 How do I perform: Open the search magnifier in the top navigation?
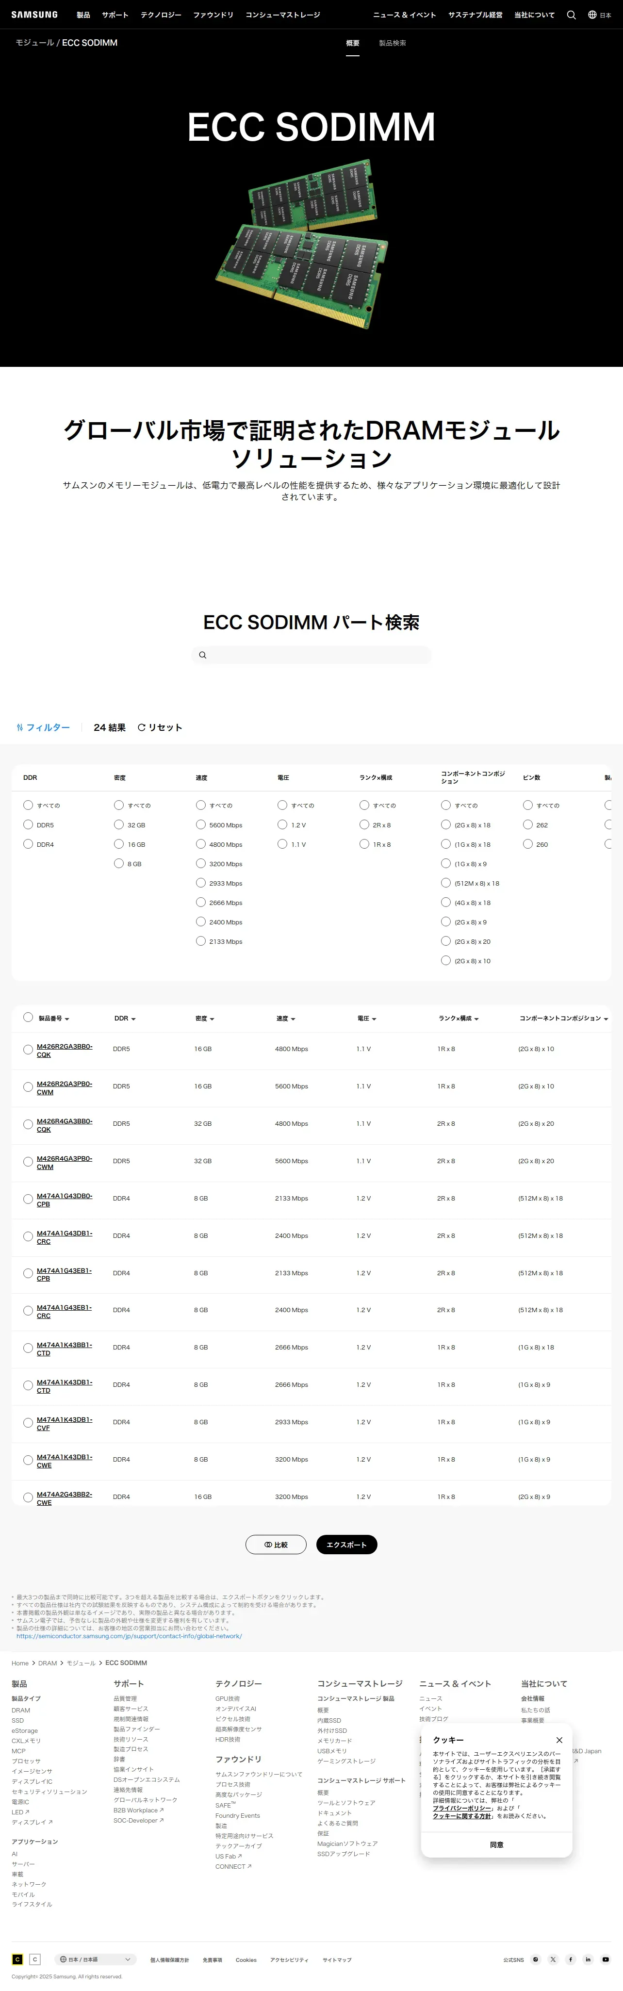(x=571, y=15)
